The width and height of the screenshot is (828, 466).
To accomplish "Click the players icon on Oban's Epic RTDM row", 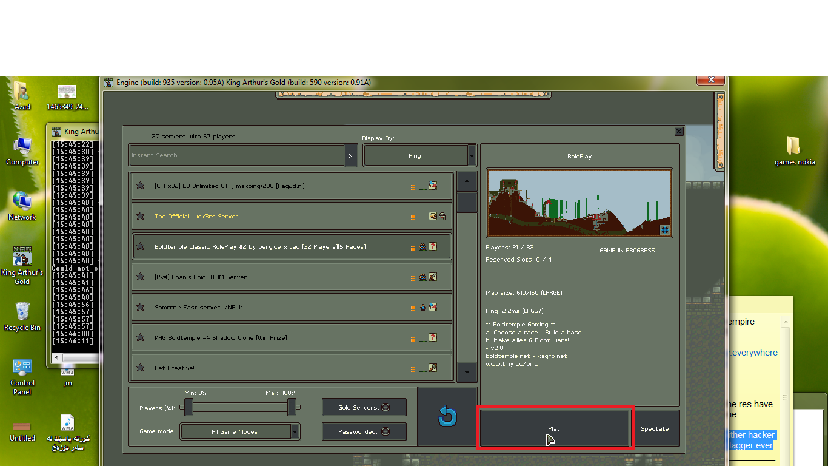I will [x=422, y=277].
